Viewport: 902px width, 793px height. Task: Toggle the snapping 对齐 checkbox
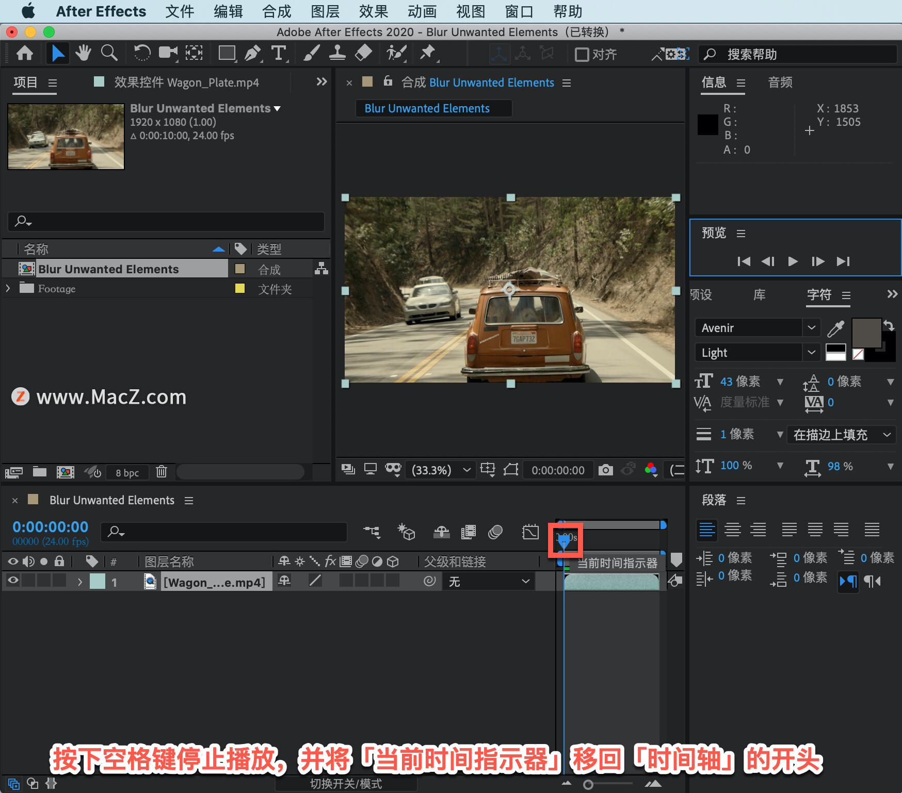tap(582, 54)
